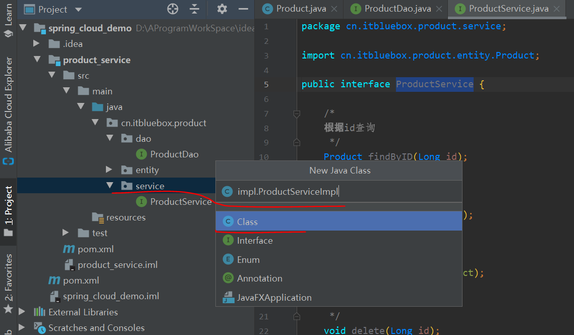The height and width of the screenshot is (335, 574).
Task: Click the Scratches and Consoles icon
Action: tap(39, 327)
